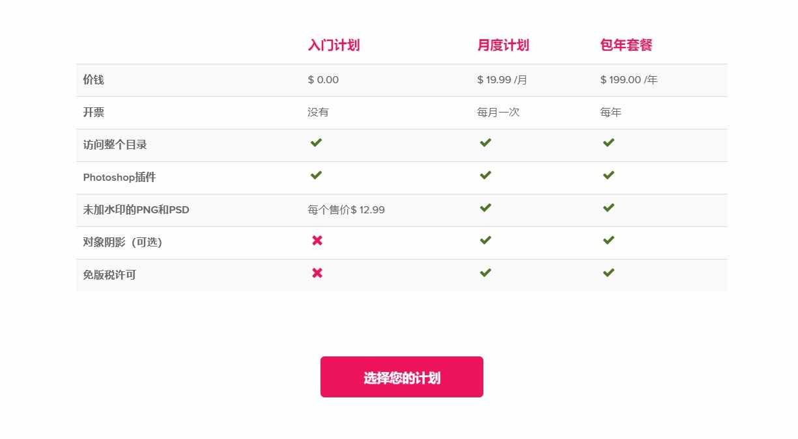Click the red X for 对象阴影
This screenshot has height=439, width=798.
tap(317, 241)
